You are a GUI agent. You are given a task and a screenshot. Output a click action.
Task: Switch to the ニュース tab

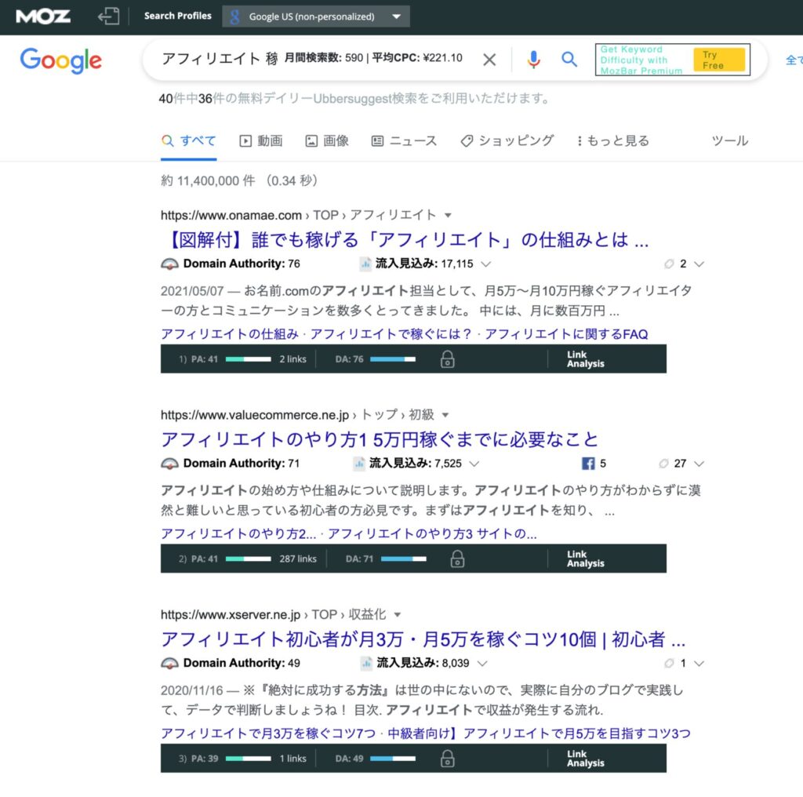(x=404, y=141)
